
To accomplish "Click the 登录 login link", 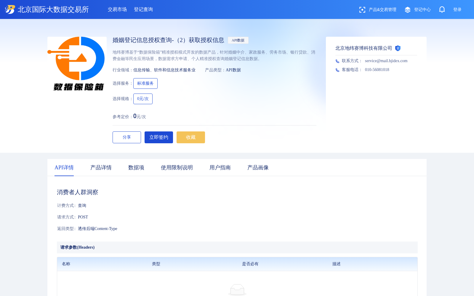I will click(x=457, y=10).
